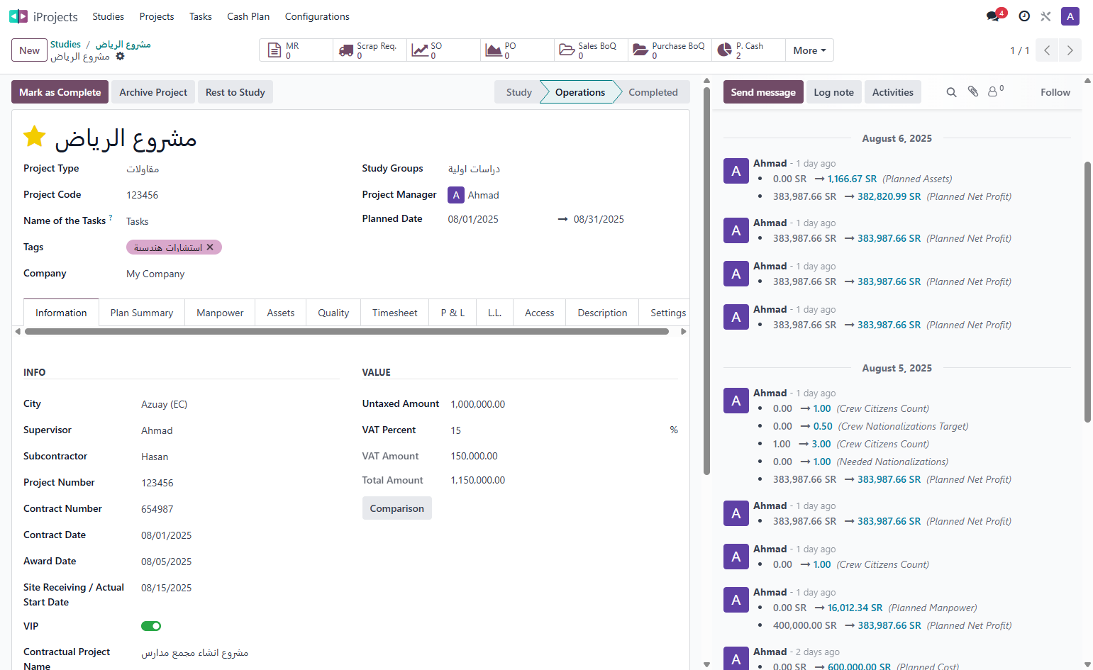Open the MR stat button
1093x670 pixels.
(296, 50)
